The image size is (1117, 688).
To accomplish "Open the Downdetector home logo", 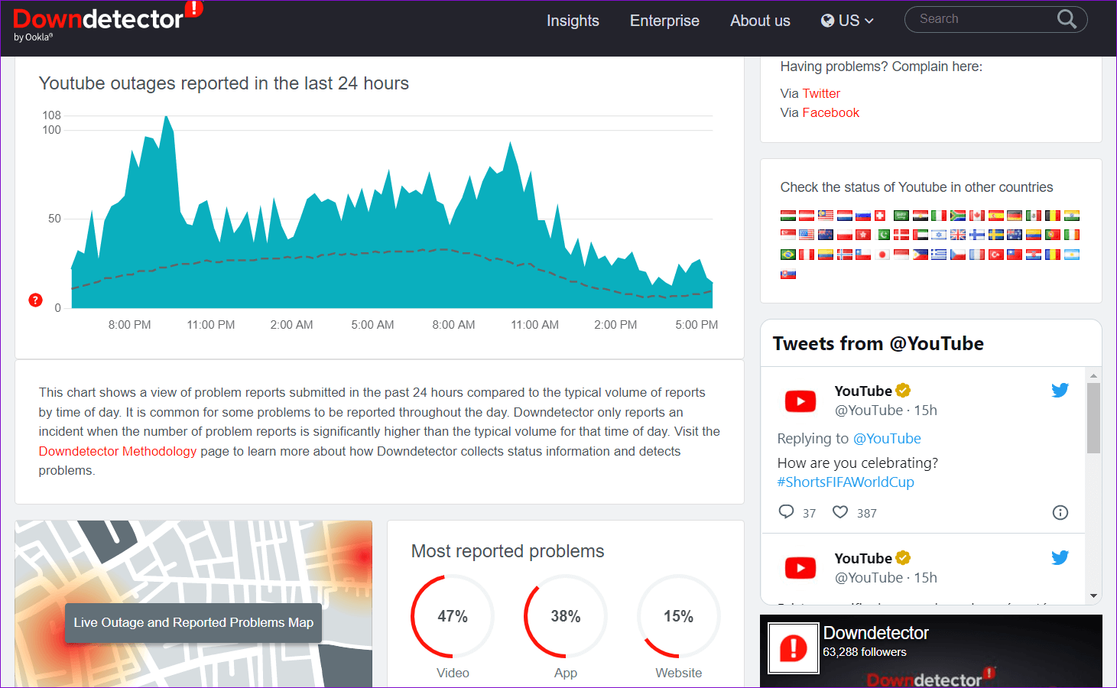I will click(107, 21).
